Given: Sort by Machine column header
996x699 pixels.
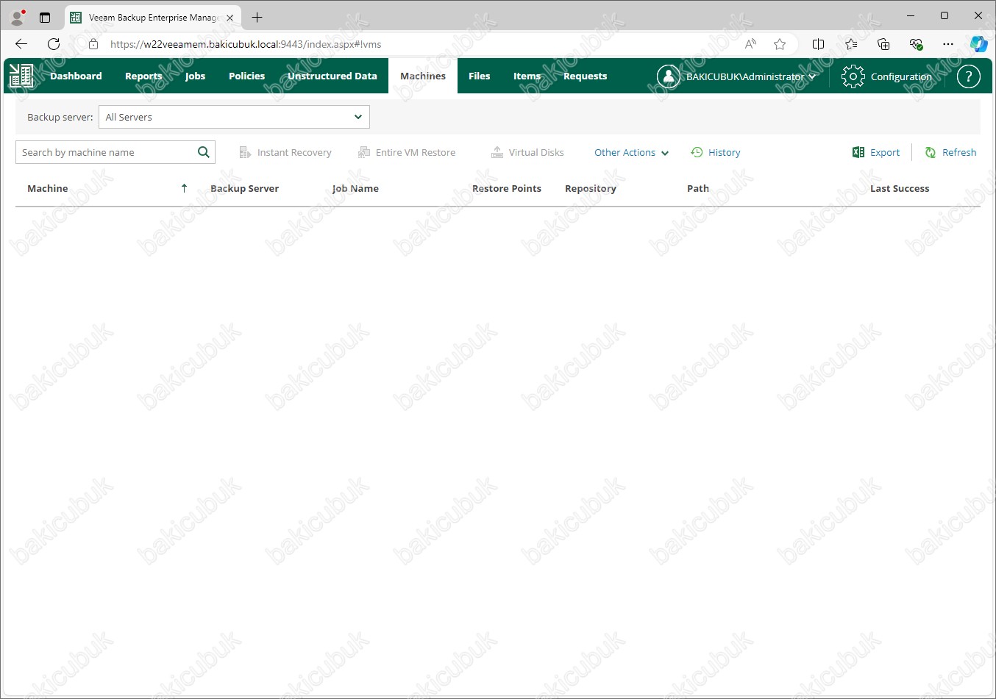Looking at the screenshot, I should click(47, 188).
